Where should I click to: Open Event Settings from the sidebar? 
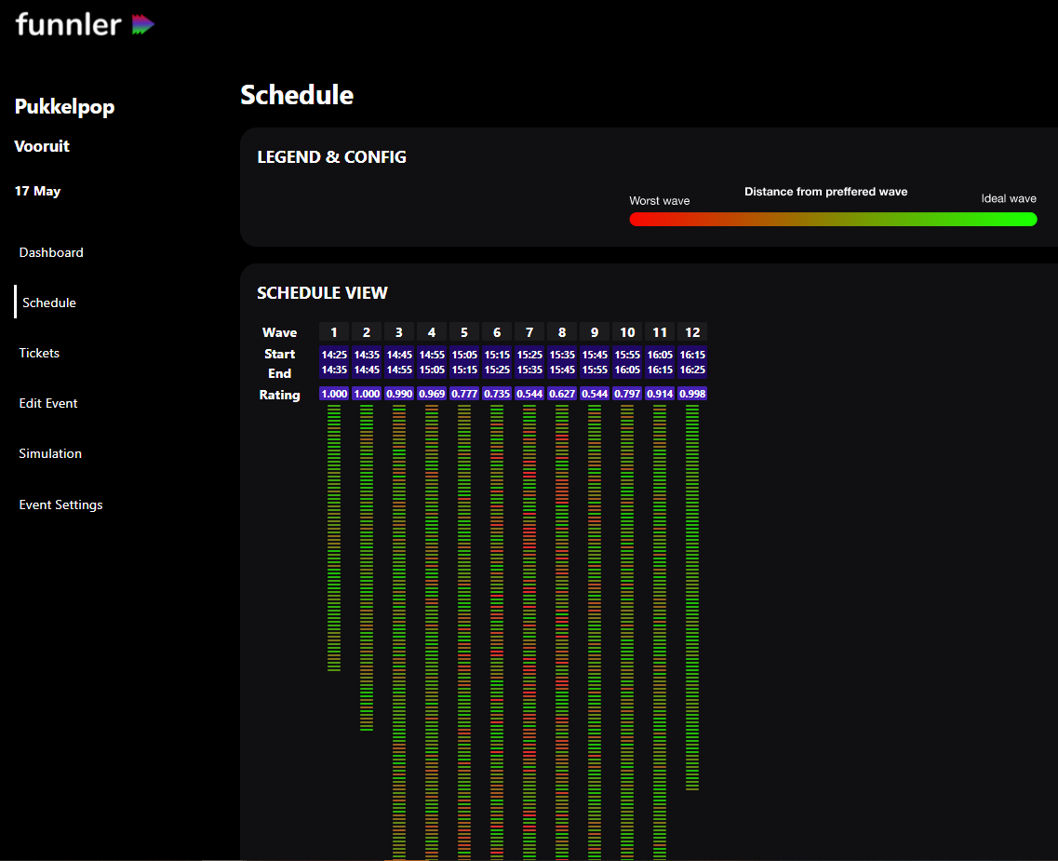click(60, 504)
